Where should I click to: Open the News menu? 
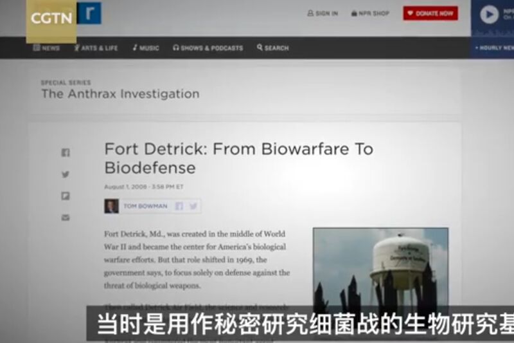coord(46,48)
